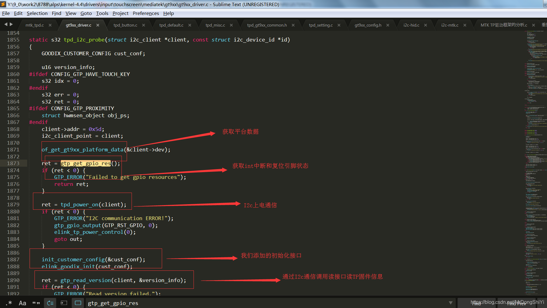Open the Tools menu

tap(102, 13)
